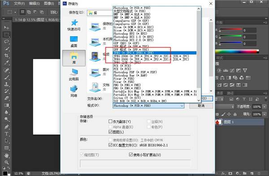
Task: Open the 图片 pictures library
Action: click(x=100, y=72)
